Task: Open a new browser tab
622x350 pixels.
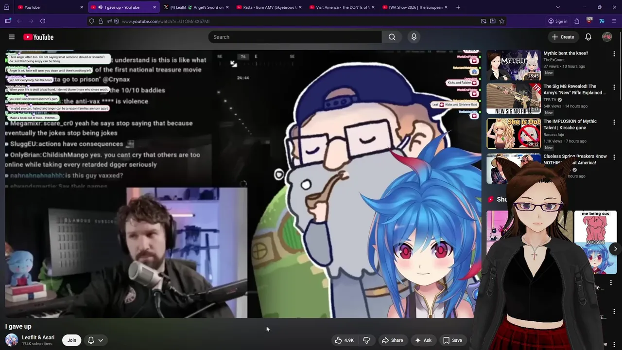Action: [458, 7]
